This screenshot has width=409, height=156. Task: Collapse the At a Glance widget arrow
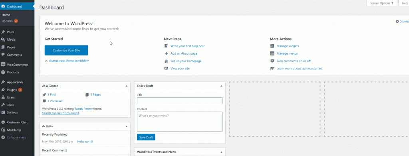(127, 86)
